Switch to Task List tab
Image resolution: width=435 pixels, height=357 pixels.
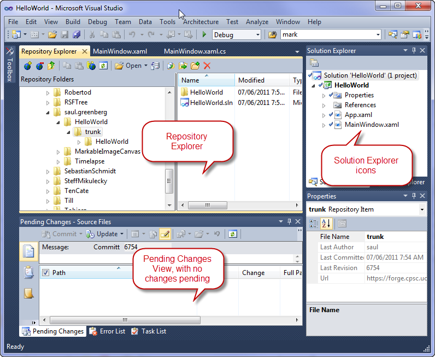(149, 331)
